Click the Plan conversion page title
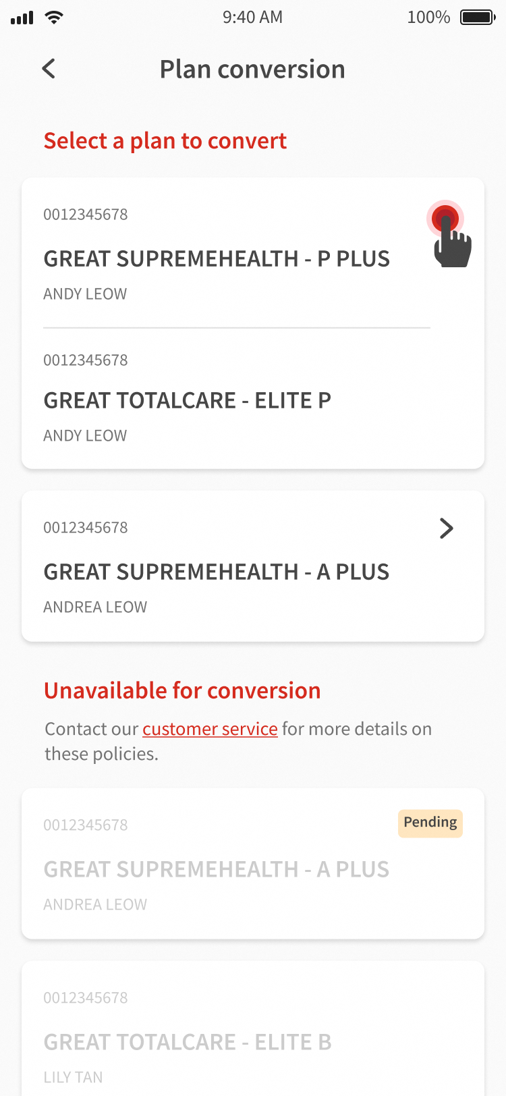The image size is (506, 1096). click(x=252, y=70)
